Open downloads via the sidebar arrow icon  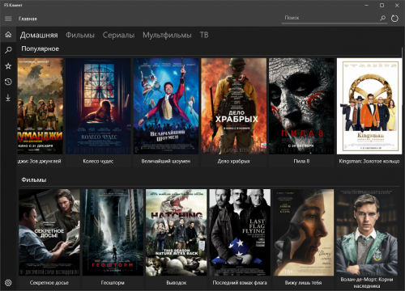(8, 98)
